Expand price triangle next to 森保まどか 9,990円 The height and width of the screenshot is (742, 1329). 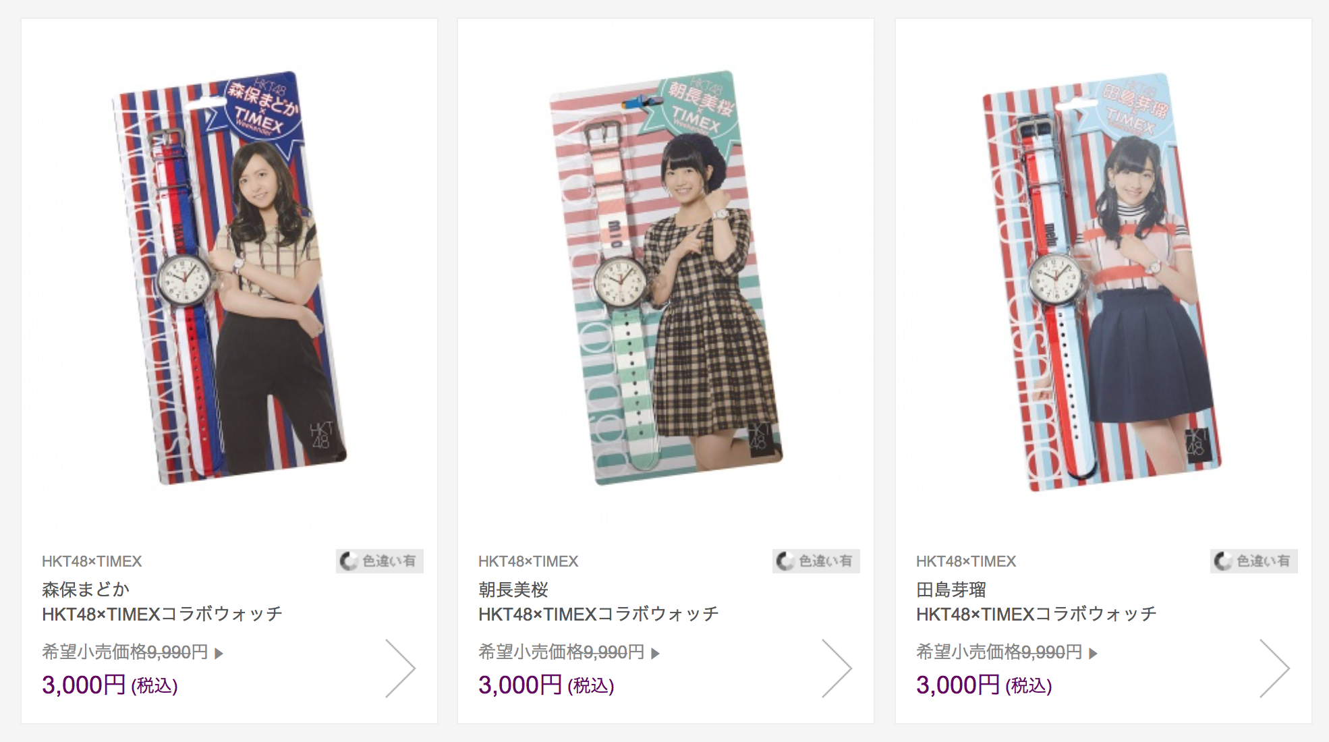(x=219, y=653)
